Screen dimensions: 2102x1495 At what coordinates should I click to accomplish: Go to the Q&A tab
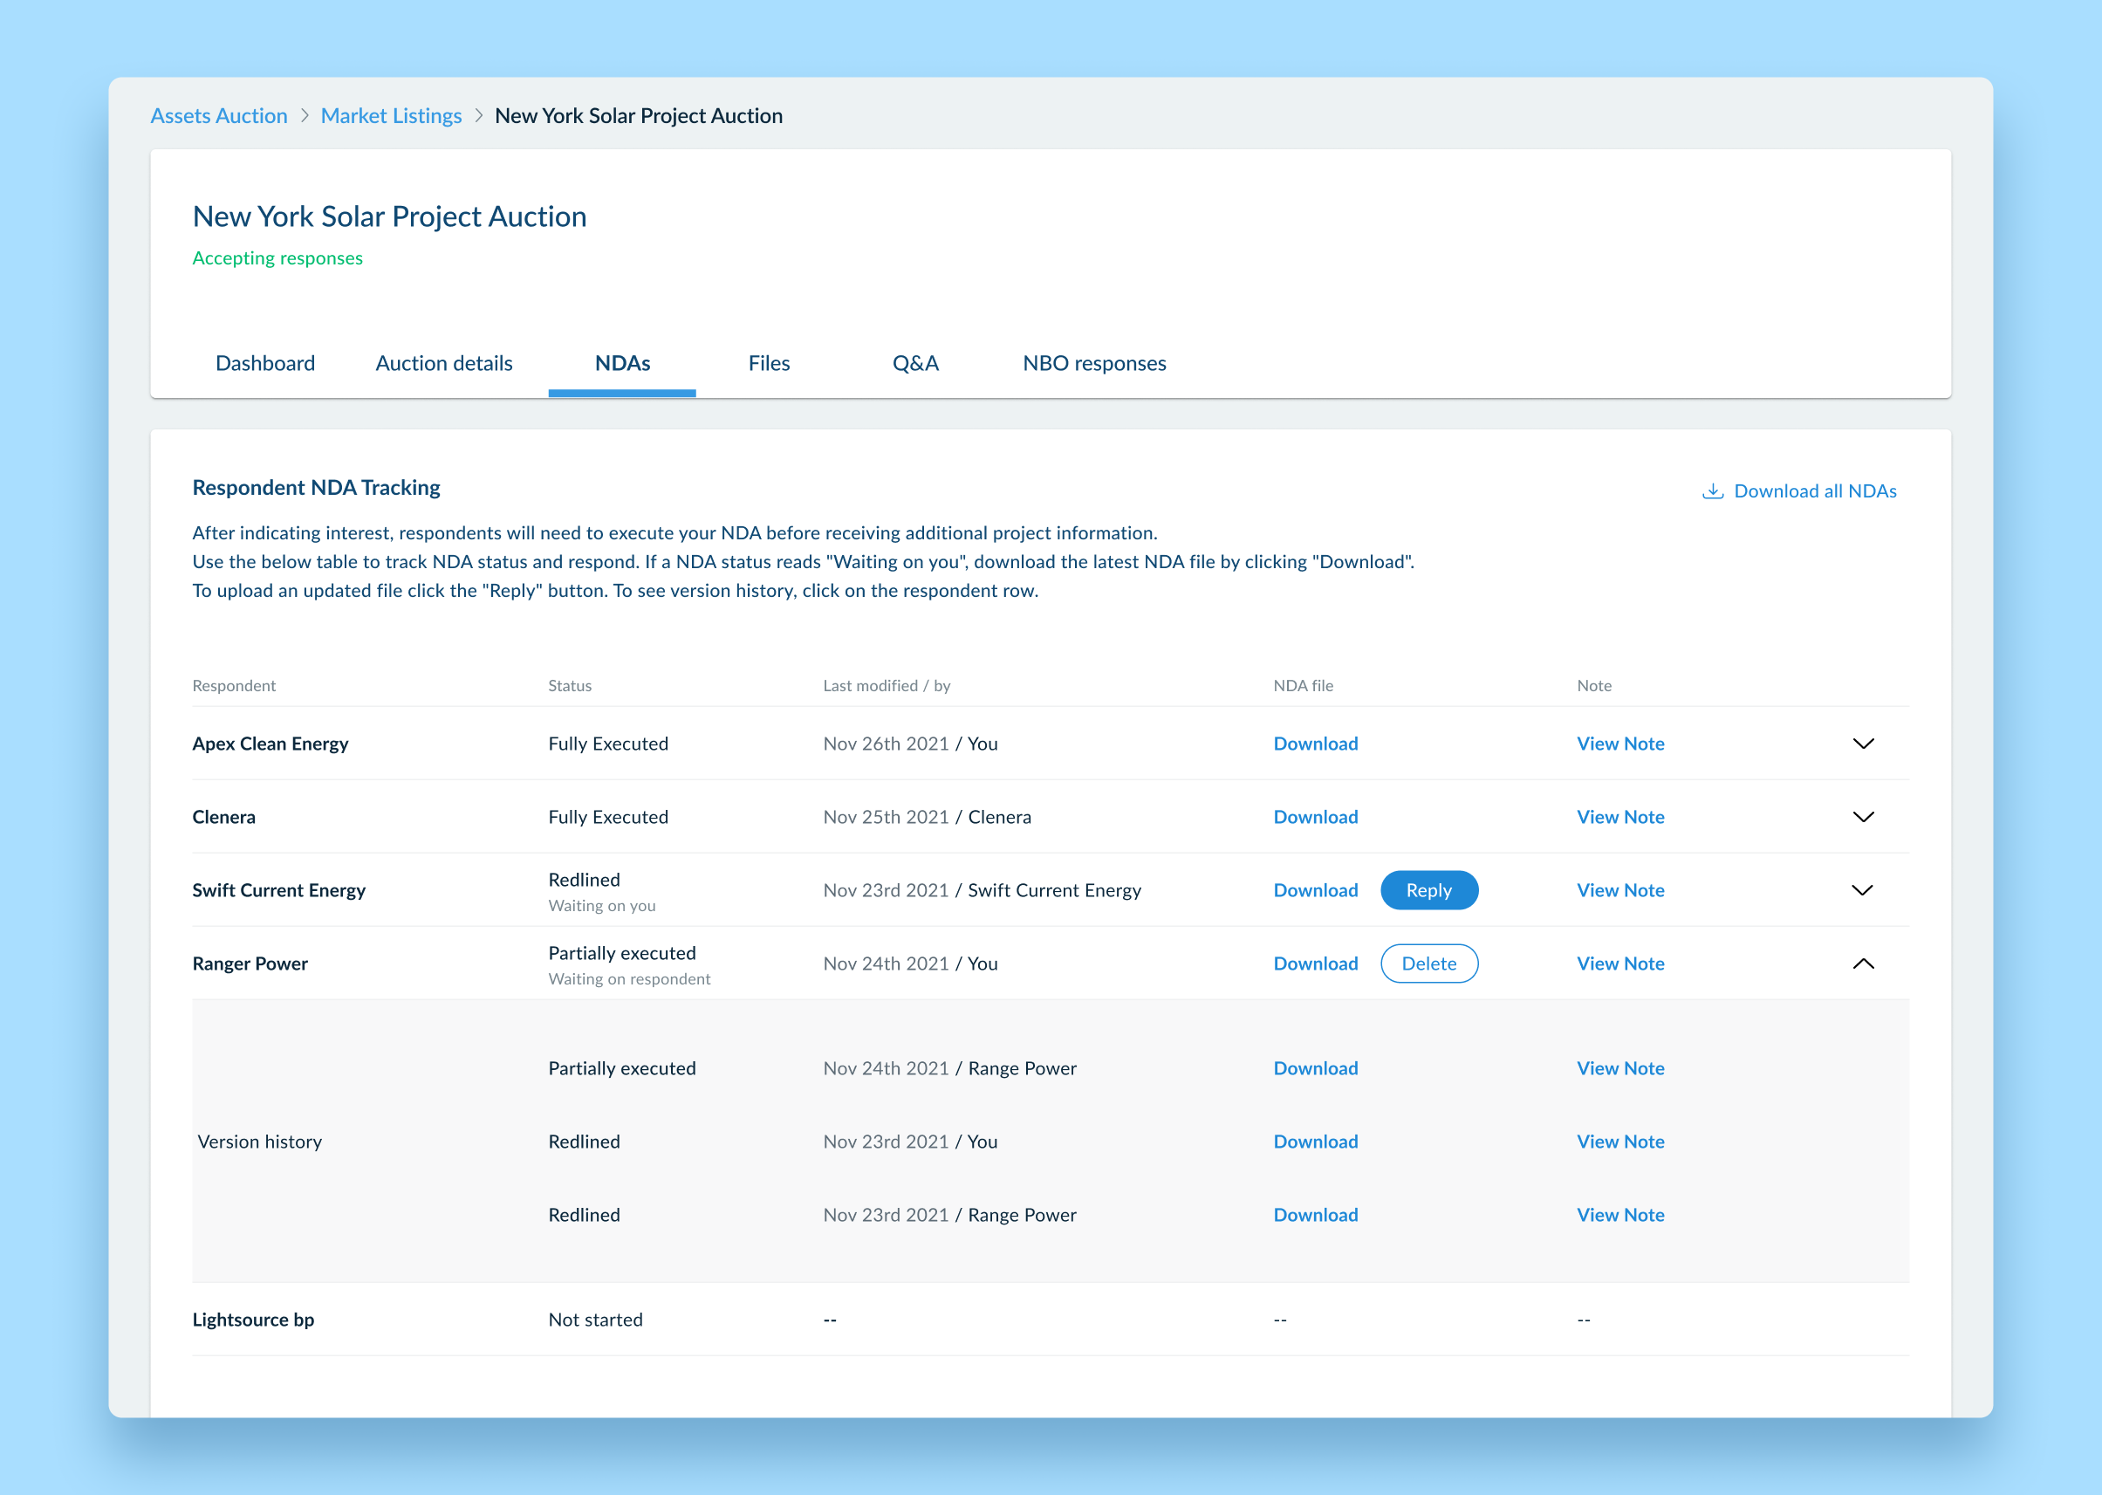914,364
